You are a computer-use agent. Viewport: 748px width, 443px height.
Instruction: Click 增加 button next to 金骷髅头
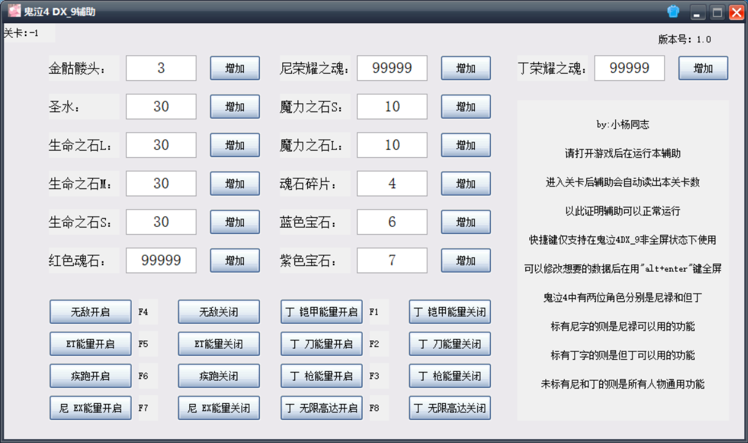[x=235, y=68]
